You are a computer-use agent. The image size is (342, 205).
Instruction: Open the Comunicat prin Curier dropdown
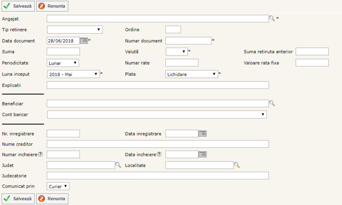[x=58, y=186]
